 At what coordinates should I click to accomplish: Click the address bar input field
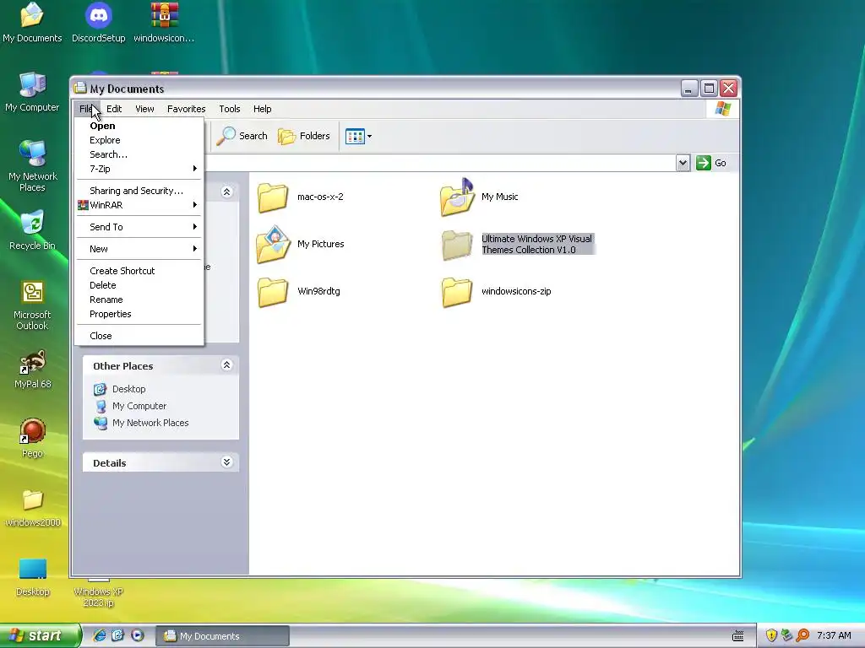coord(440,163)
